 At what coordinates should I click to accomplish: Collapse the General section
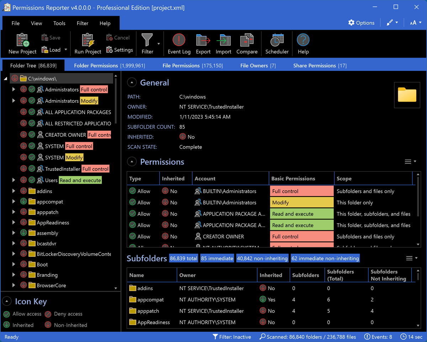tap(132, 83)
